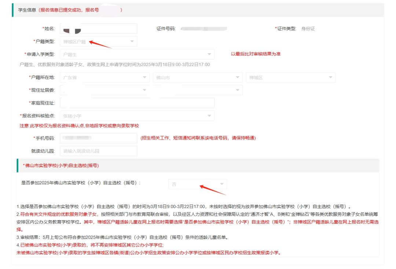
Task: Open the 报名资料核验点 dropdown showing 张槎小学
Action: [137, 116]
